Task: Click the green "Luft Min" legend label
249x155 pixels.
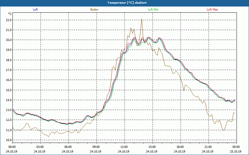Action: (153, 10)
